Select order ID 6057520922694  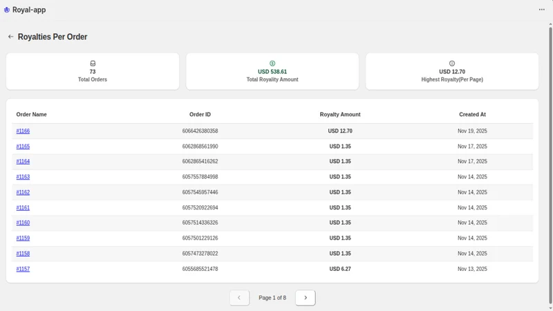(x=200, y=208)
